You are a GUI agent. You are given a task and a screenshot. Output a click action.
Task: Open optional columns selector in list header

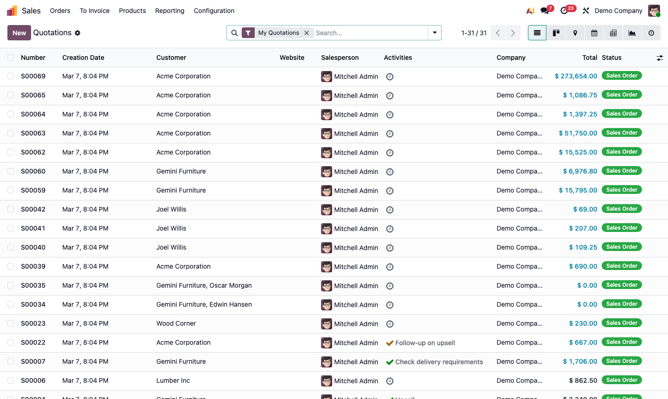[x=660, y=58]
